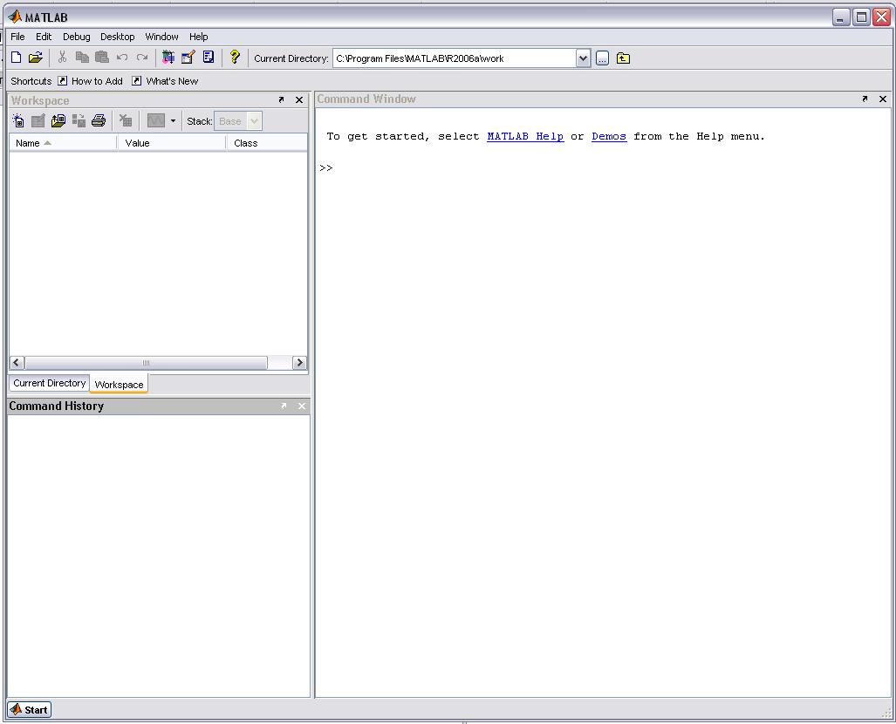Click the Workspace horizontal scrollbar thumb
The width and height of the screenshot is (896, 724).
146,362
